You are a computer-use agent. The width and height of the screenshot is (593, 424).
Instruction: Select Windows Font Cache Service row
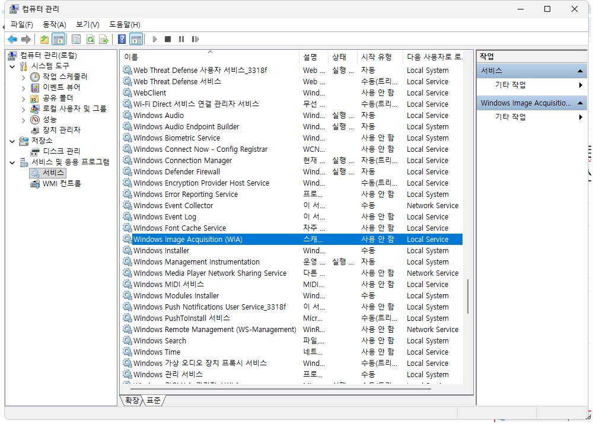click(x=292, y=228)
